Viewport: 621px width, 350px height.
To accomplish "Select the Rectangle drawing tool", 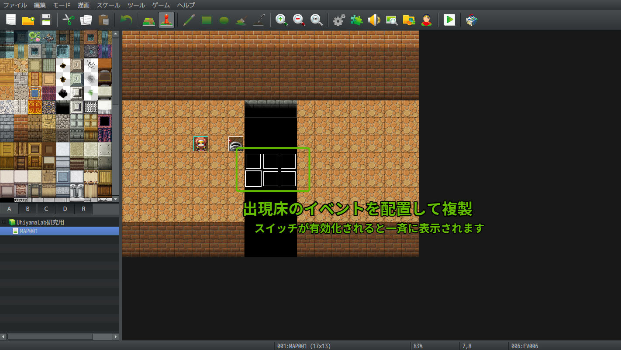I will (207, 20).
